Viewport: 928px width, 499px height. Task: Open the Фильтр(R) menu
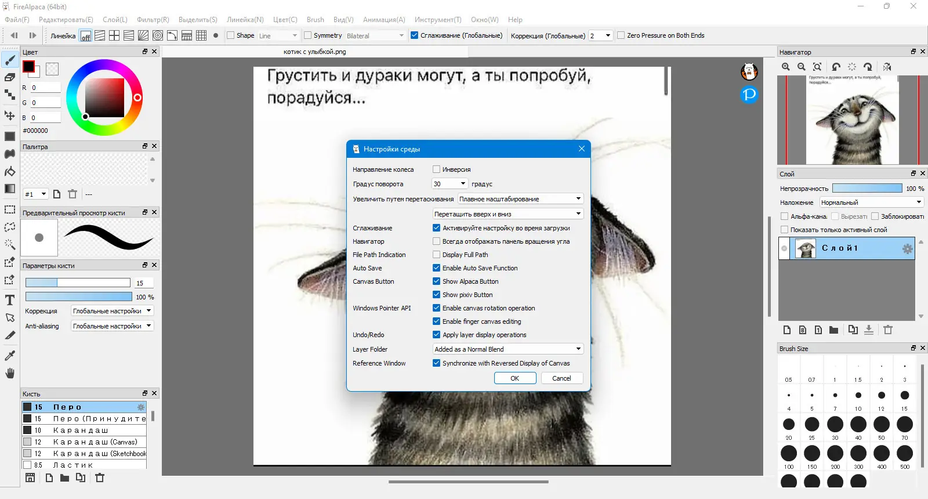[153, 20]
